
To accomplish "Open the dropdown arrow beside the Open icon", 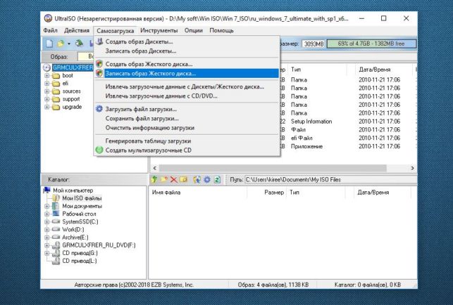I will pyautogui.click(x=69, y=44).
